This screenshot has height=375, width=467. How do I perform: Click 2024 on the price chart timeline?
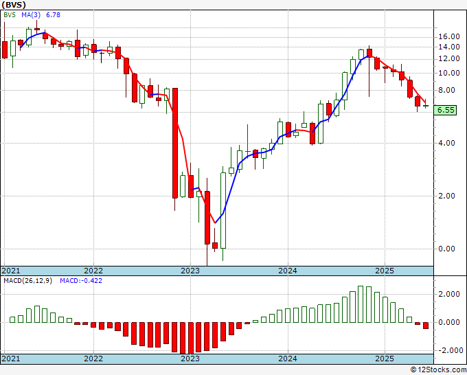[288, 271]
